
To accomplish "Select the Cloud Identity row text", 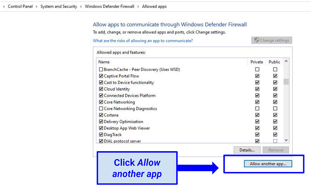I will click(117, 89).
